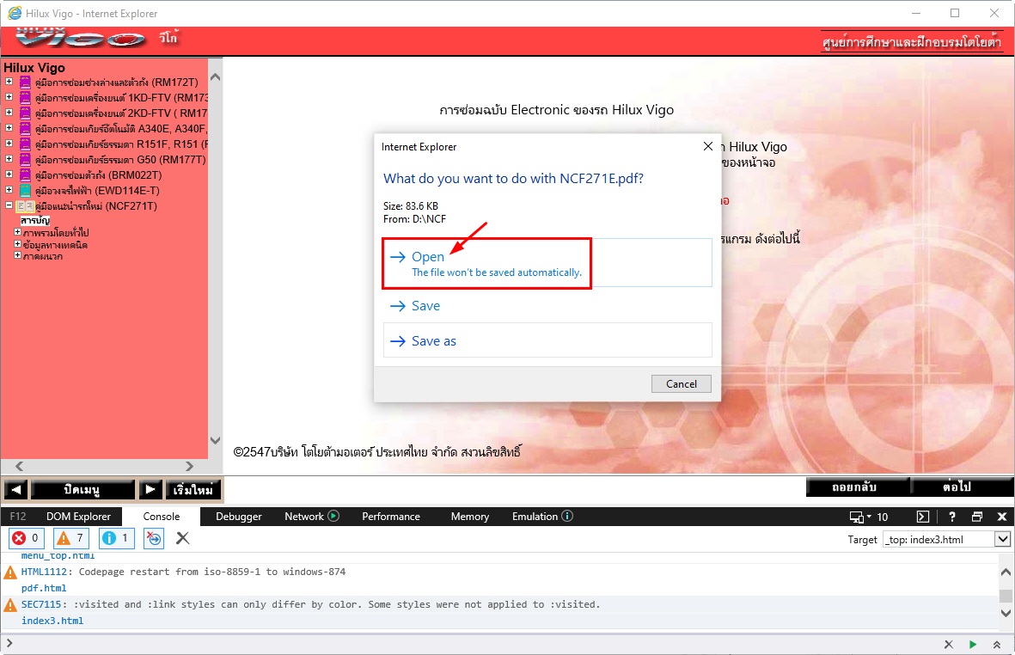Screen dimensions: 1015x655
Task: Open the ศูนย์การศึกษาและฝึกอบรมโตโยต้า link
Action: coord(911,42)
